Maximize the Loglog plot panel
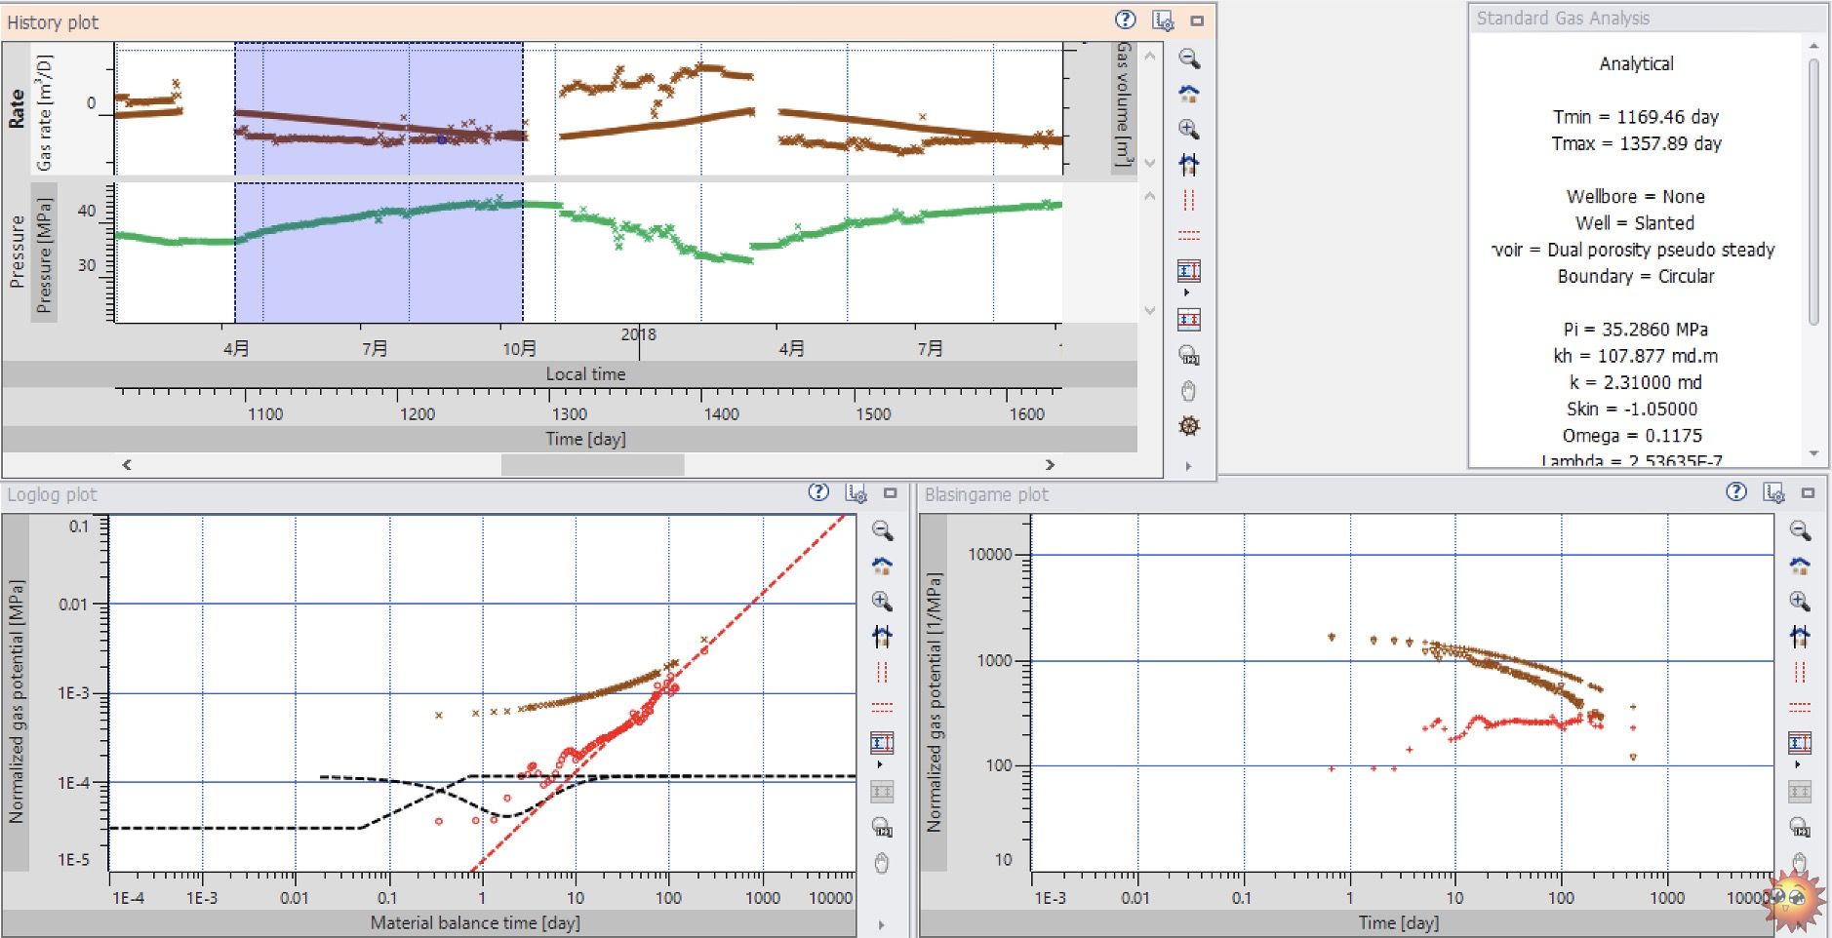Screen dimensions: 1832x938 (x=891, y=493)
